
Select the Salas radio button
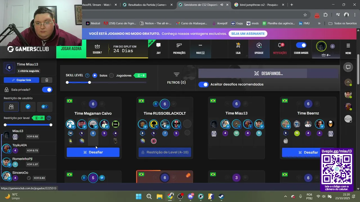click(x=95, y=75)
